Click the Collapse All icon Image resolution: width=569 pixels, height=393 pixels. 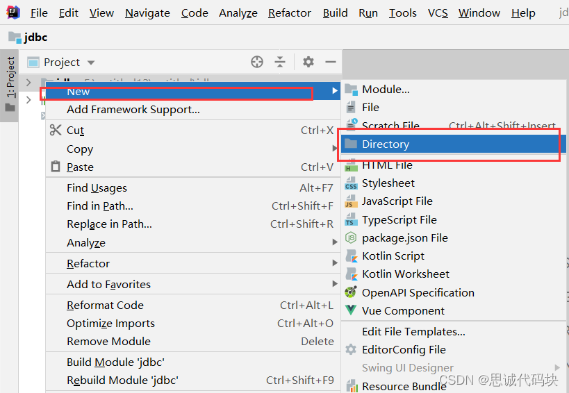click(280, 62)
